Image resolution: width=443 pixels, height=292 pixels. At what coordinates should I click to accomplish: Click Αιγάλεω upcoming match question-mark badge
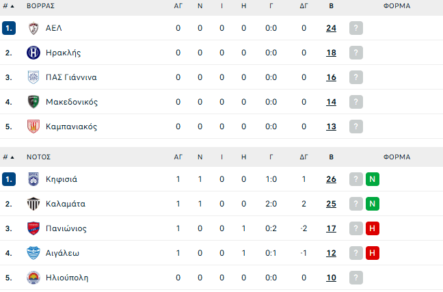pyautogui.click(x=355, y=253)
